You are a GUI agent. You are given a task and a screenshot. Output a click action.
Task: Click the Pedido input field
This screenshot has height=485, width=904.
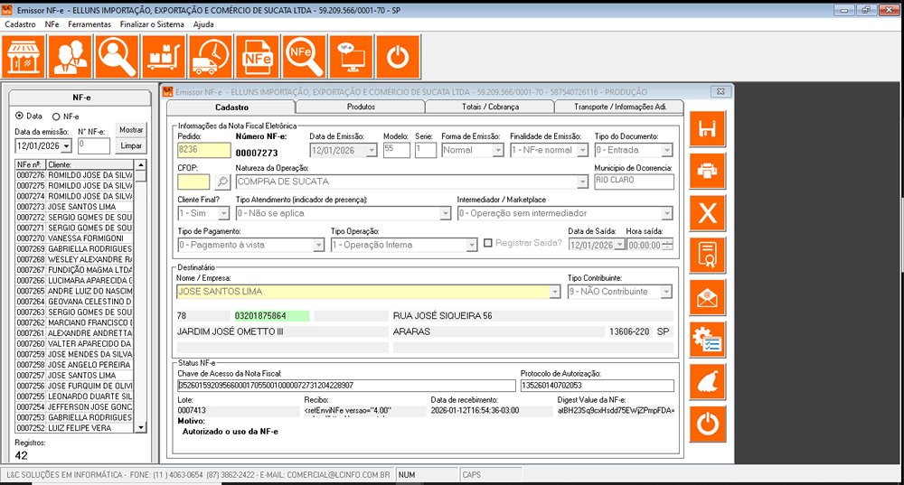coord(204,150)
